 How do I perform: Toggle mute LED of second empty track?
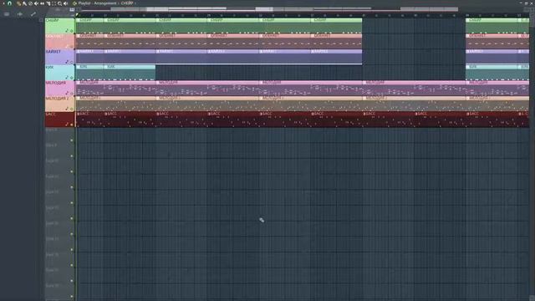72,156
